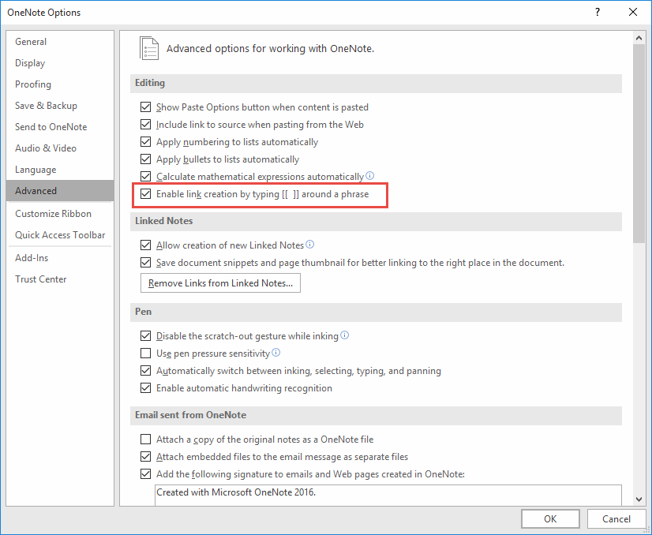Click into the email signature text field
Screen dimensions: 652x535
[x=388, y=495]
